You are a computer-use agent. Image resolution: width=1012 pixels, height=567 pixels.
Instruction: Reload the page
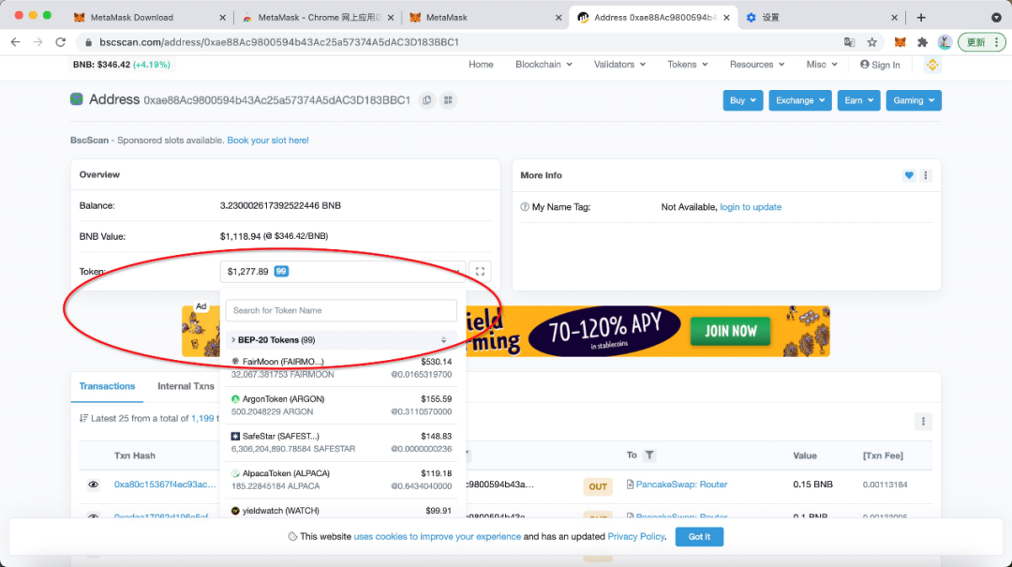61,42
